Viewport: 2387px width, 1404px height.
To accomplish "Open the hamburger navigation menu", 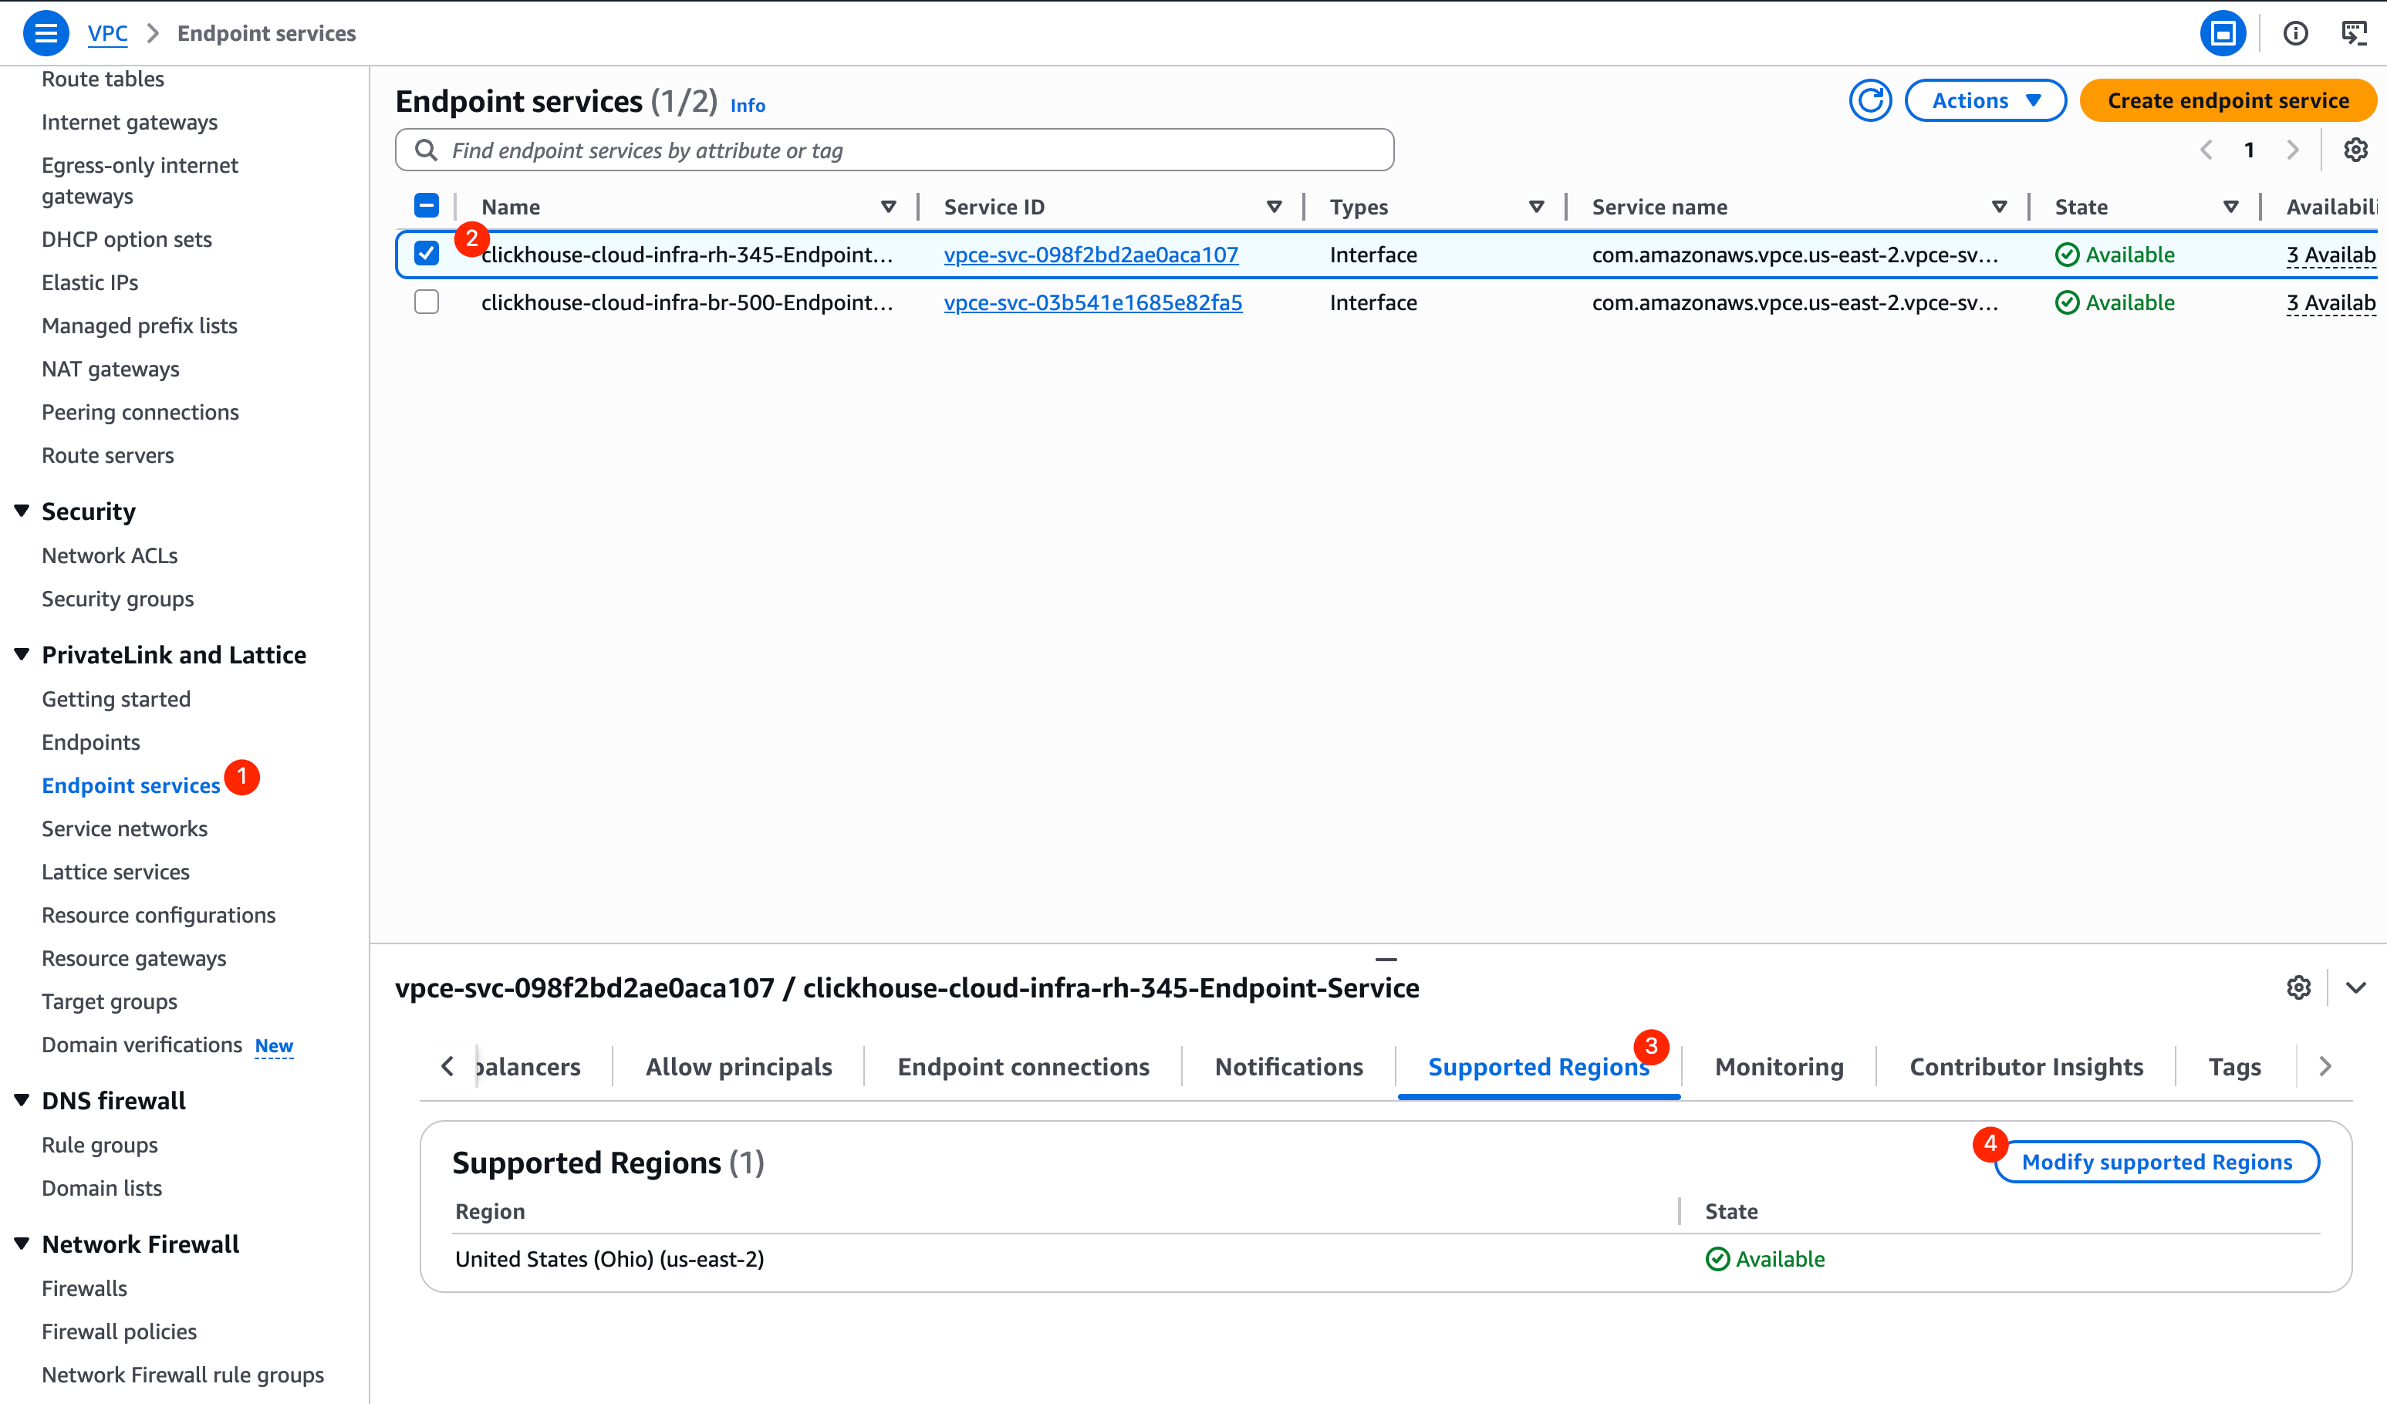I will 46,33.
